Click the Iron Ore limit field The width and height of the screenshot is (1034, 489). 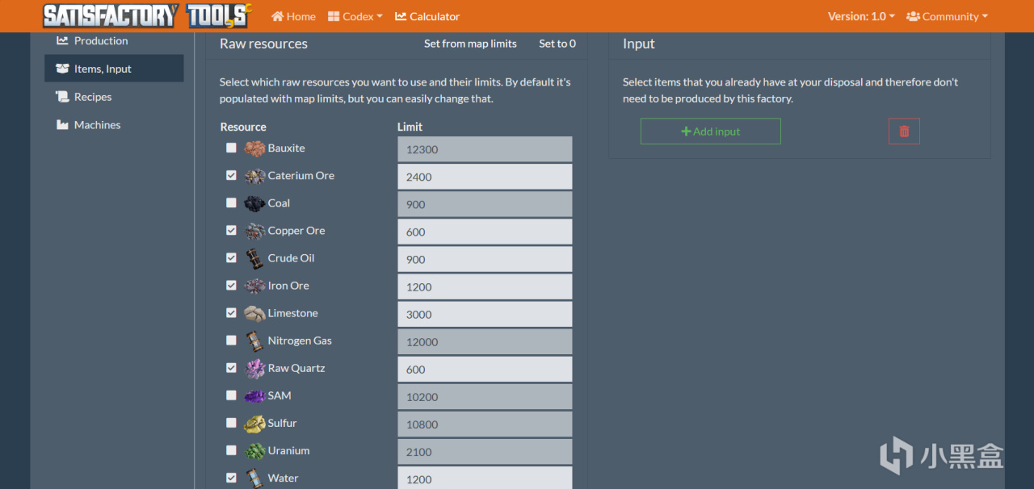point(485,286)
